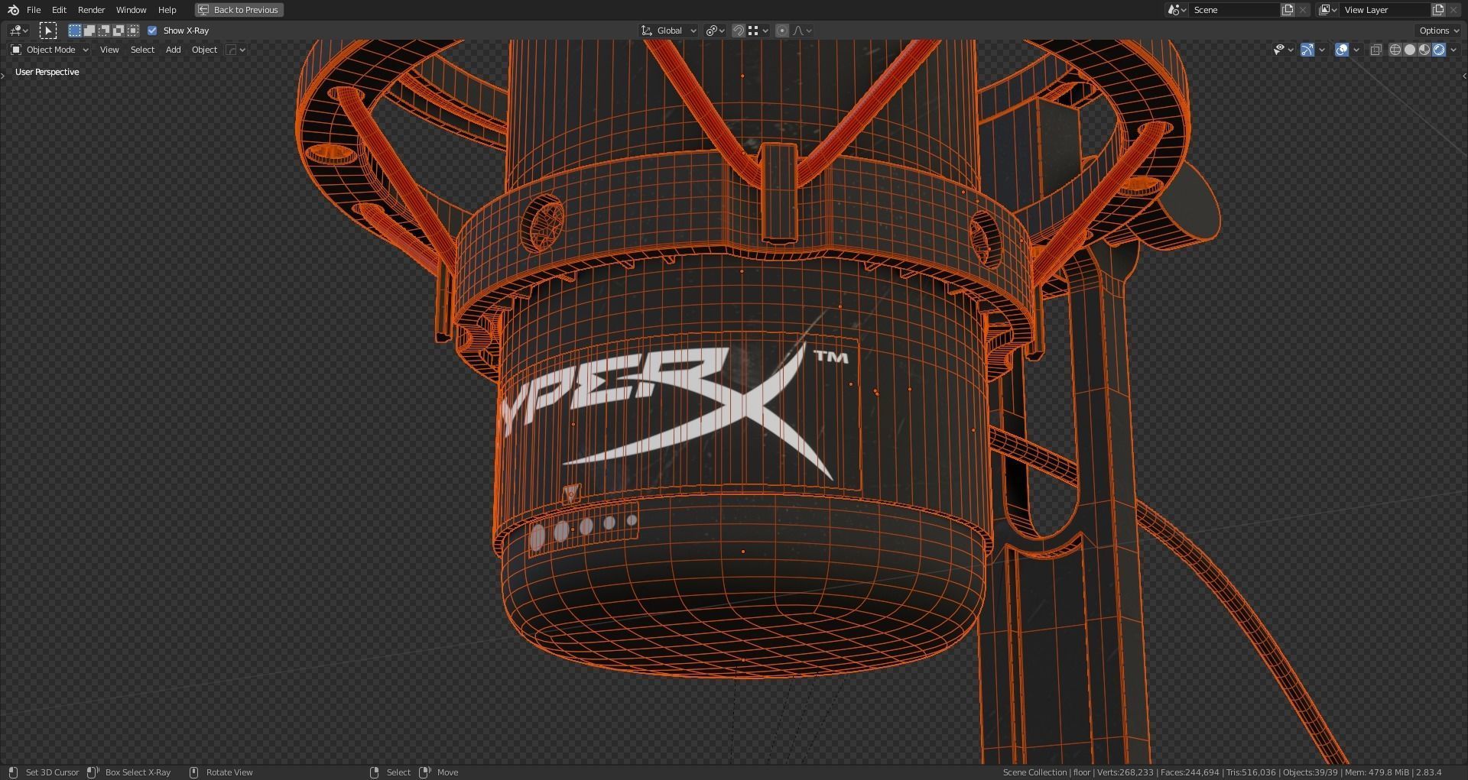Click the Verts:268,233 statistic

[x=1125, y=772]
